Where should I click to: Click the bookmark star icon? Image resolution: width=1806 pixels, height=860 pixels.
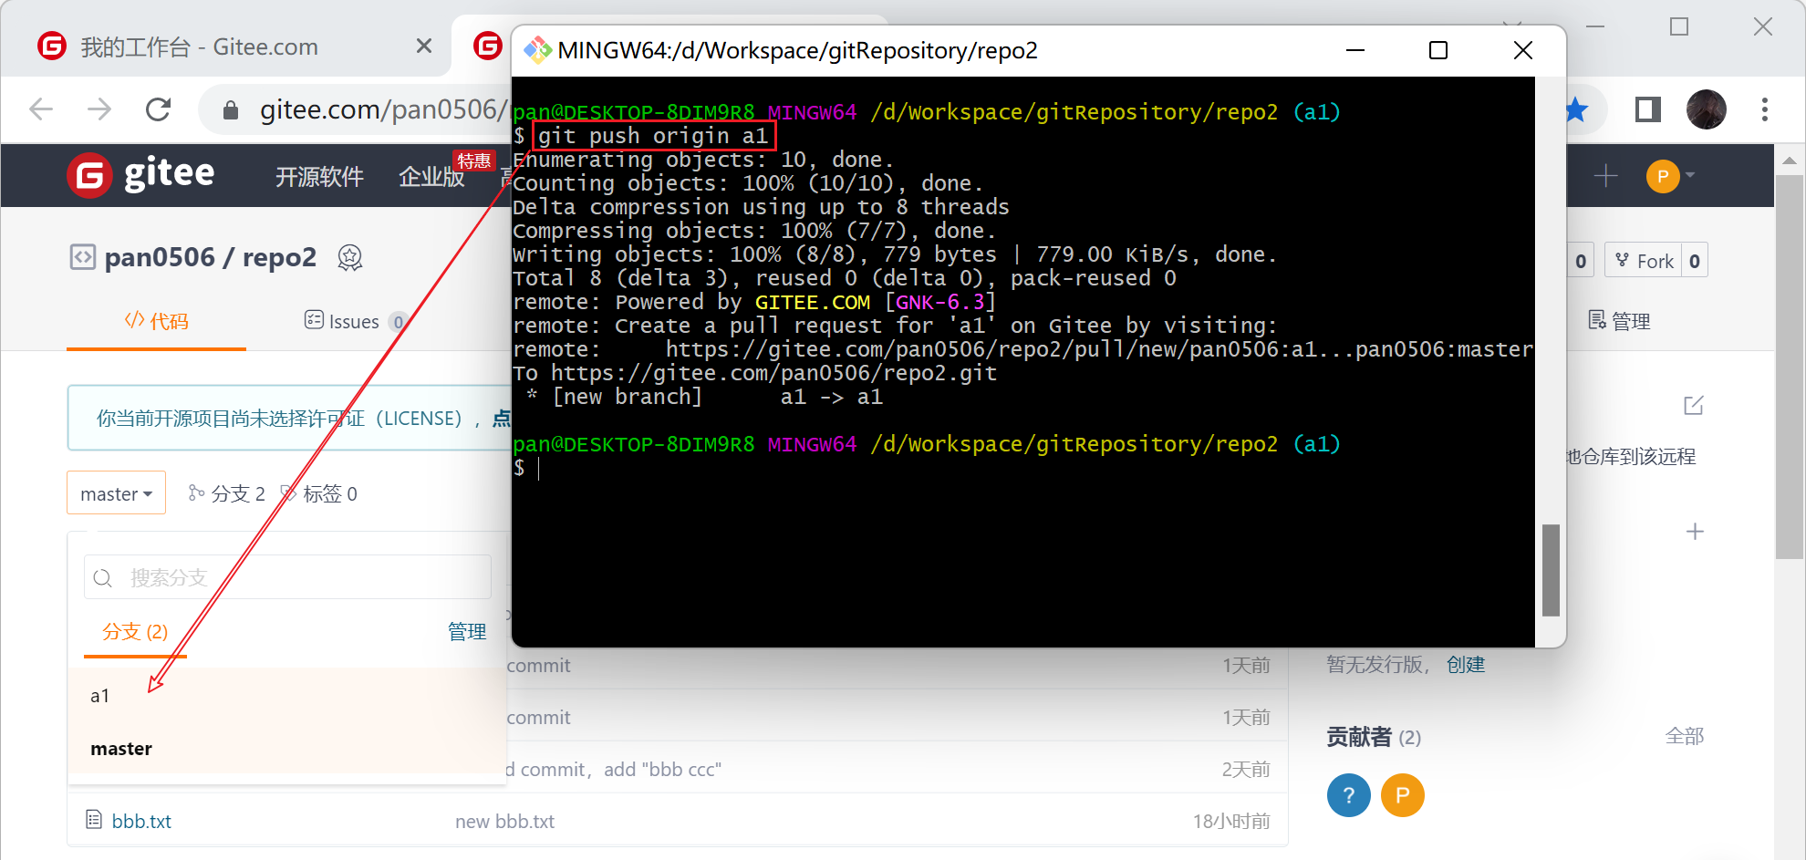tap(1576, 110)
